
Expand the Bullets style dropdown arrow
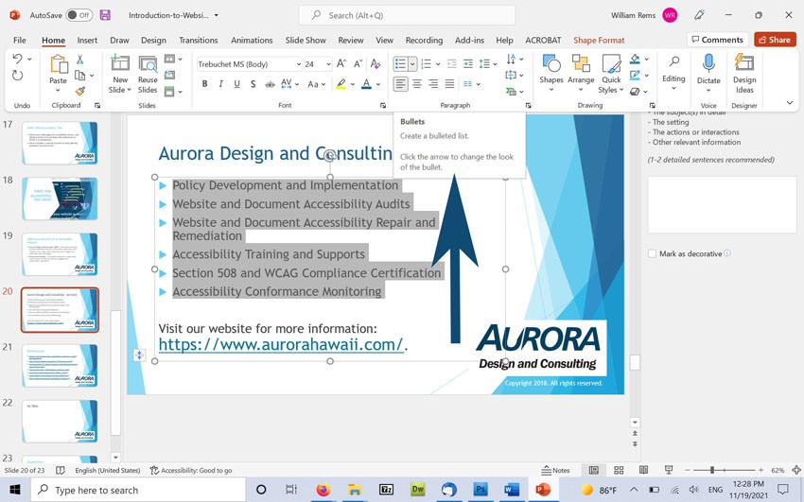(x=412, y=64)
